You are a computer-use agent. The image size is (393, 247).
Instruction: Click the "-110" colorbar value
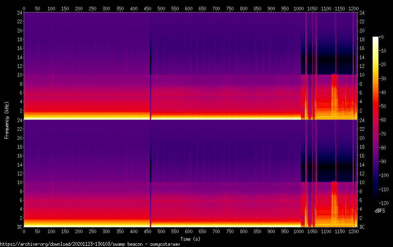384,190
